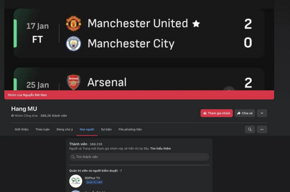Screen dimensions: 290x192
Task: Toggle the favorite star beside Manchester United
Action: coord(196,23)
